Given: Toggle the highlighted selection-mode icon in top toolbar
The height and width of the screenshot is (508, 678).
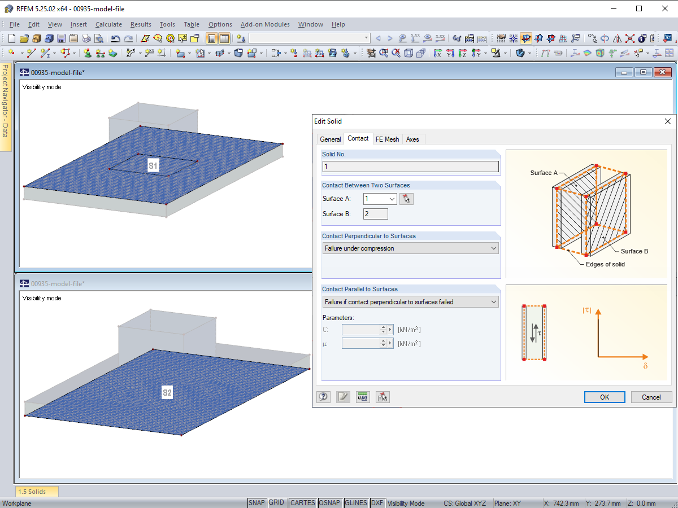Looking at the screenshot, I should point(526,38).
